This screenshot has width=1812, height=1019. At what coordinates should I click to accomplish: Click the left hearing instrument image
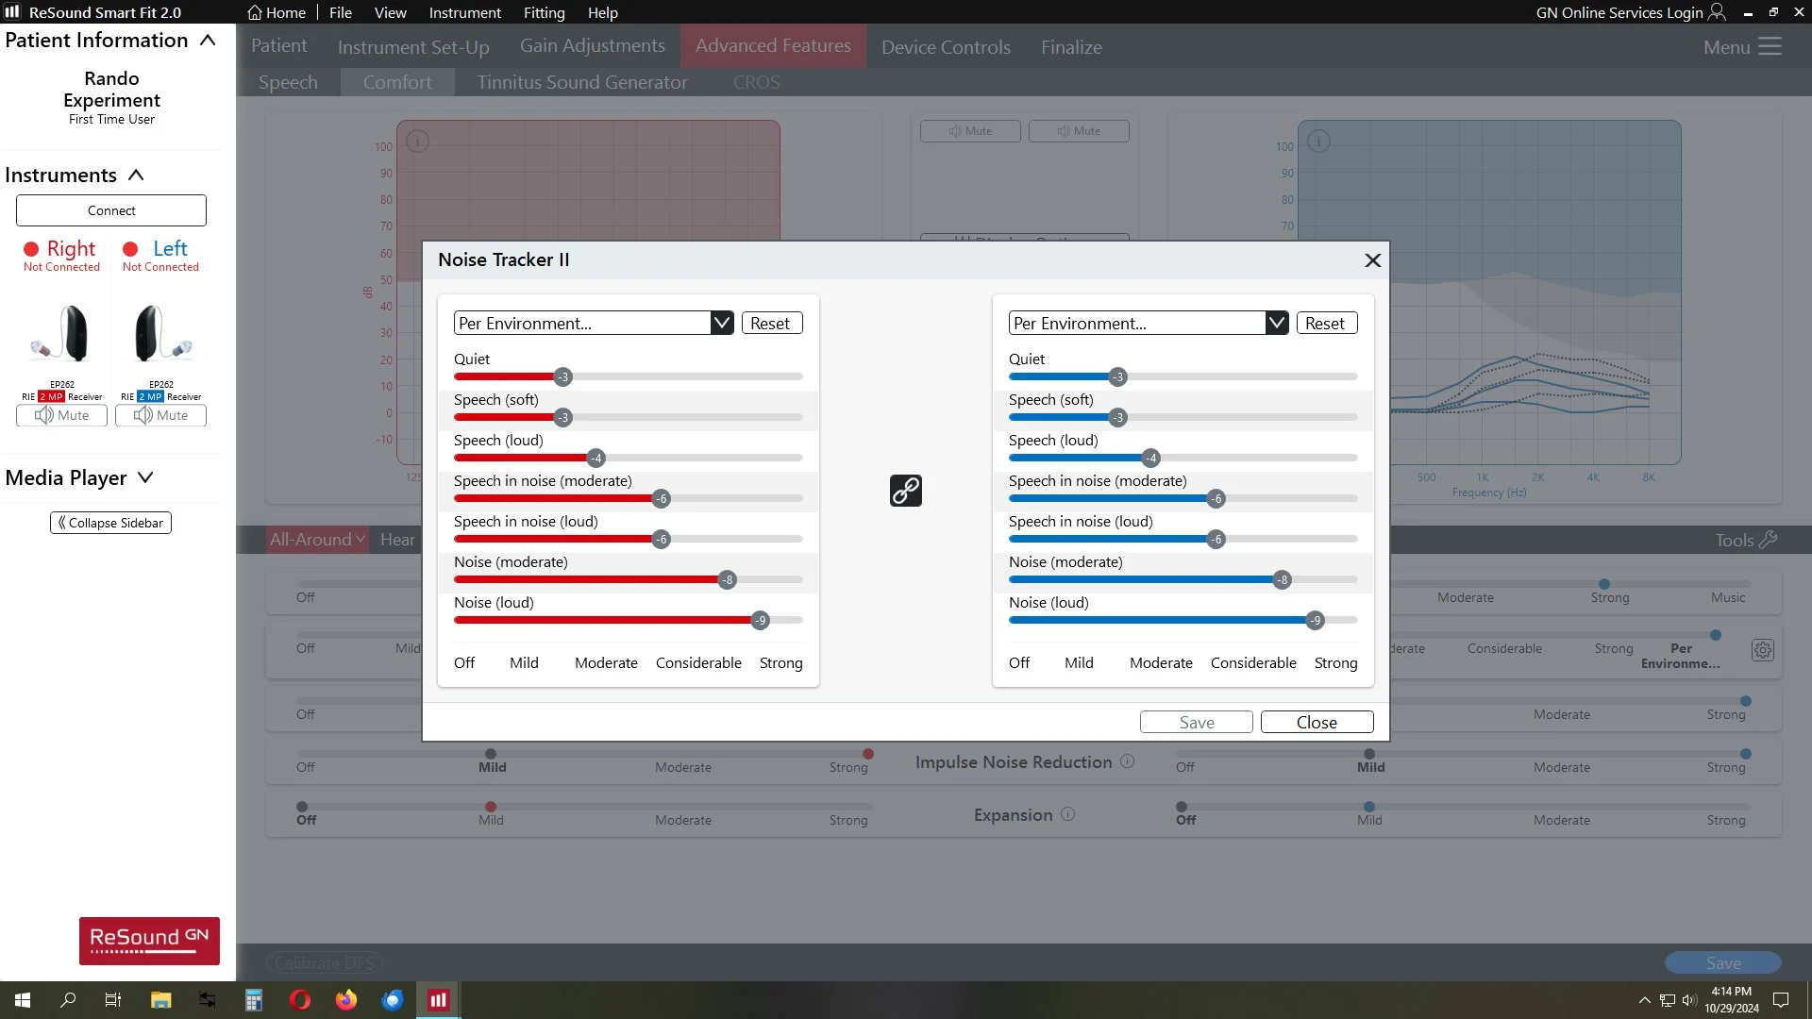pos(161,334)
